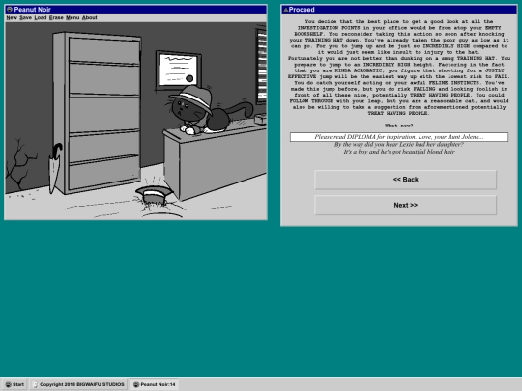Click the Peanut Noir taskbar item's icon
The image size is (522, 391).
(136, 384)
